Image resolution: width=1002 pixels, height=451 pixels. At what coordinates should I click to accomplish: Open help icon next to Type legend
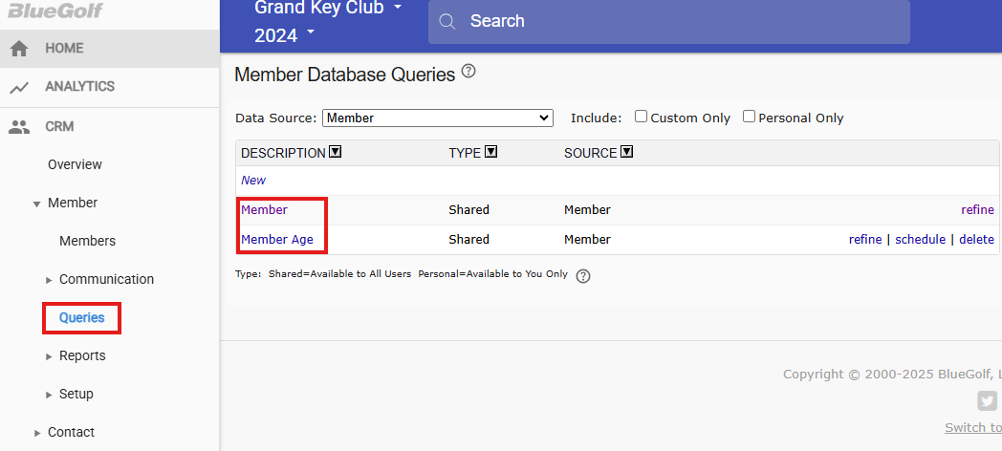pyautogui.click(x=583, y=276)
